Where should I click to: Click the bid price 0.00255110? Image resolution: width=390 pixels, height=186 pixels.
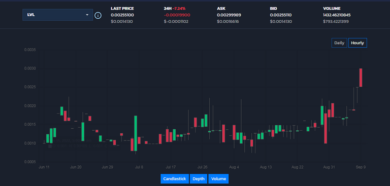pyautogui.click(x=281, y=15)
